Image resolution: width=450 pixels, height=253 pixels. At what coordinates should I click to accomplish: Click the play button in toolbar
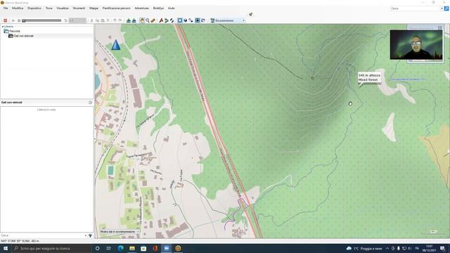tap(13, 20)
